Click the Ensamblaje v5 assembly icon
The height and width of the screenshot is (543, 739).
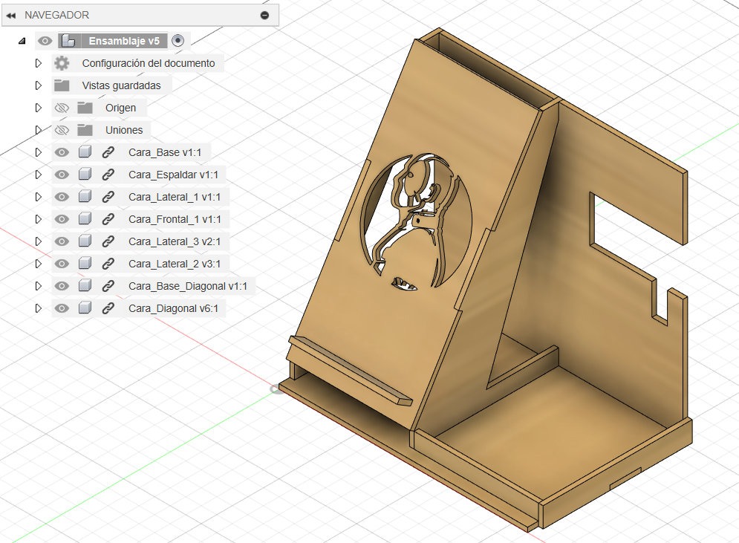pos(68,41)
